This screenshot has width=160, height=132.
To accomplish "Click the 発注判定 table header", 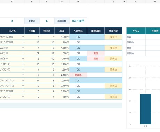I will click(113, 31).
